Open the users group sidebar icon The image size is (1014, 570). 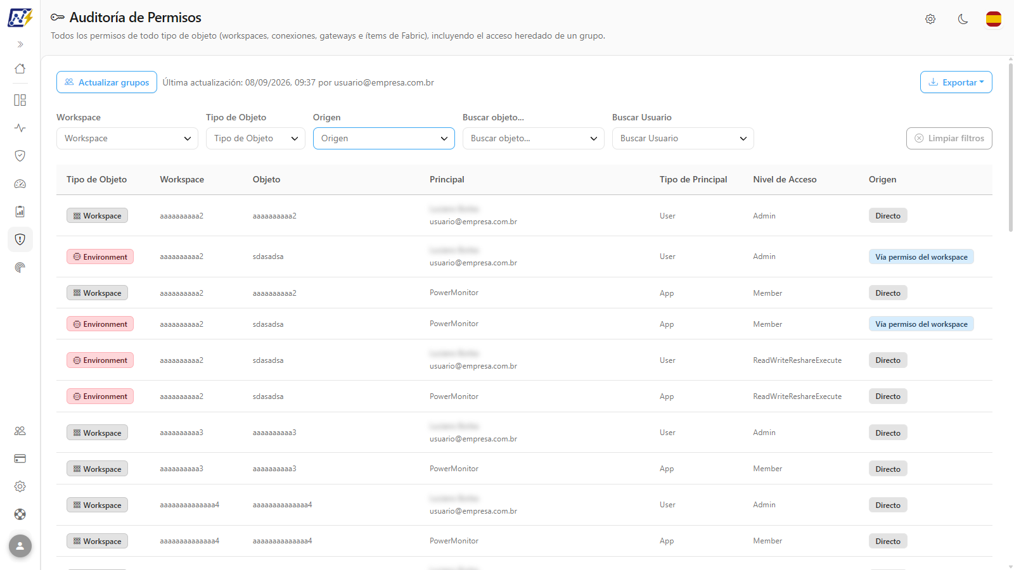coord(20,431)
